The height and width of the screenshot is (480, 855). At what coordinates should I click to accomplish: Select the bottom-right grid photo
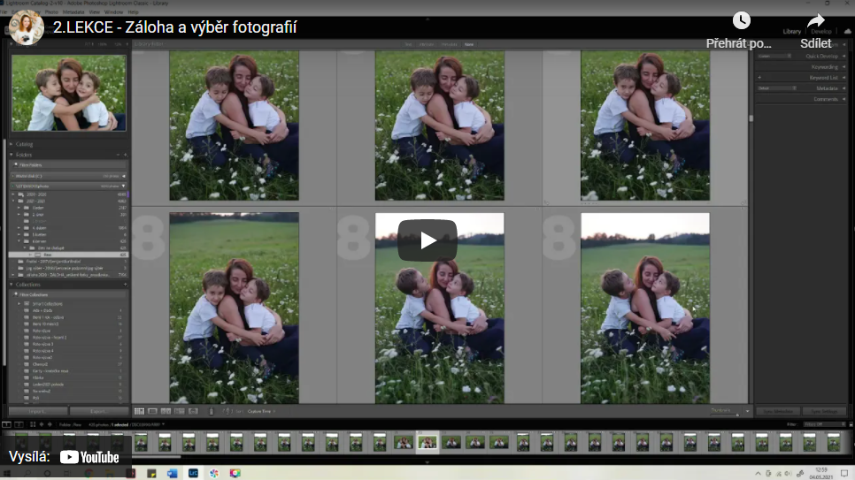(x=645, y=309)
